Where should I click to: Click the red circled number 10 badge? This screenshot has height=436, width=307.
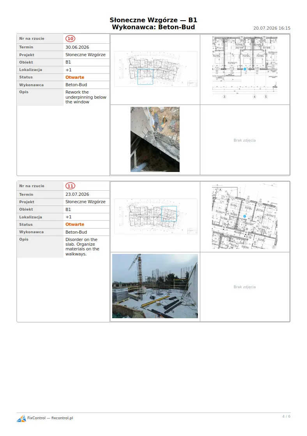pyautogui.click(x=70, y=39)
